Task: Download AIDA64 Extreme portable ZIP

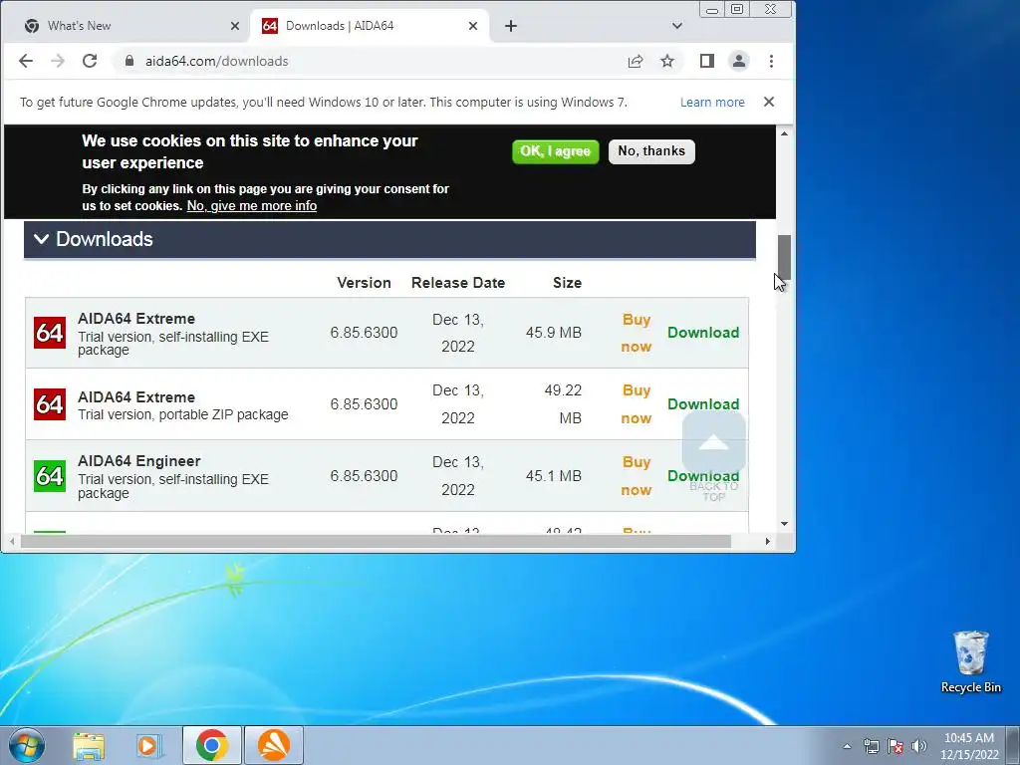Action: click(703, 404)
